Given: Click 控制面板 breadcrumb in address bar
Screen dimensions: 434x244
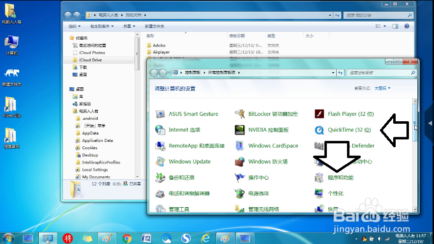Looking at the screenshot, I should [x=193, y=72].
